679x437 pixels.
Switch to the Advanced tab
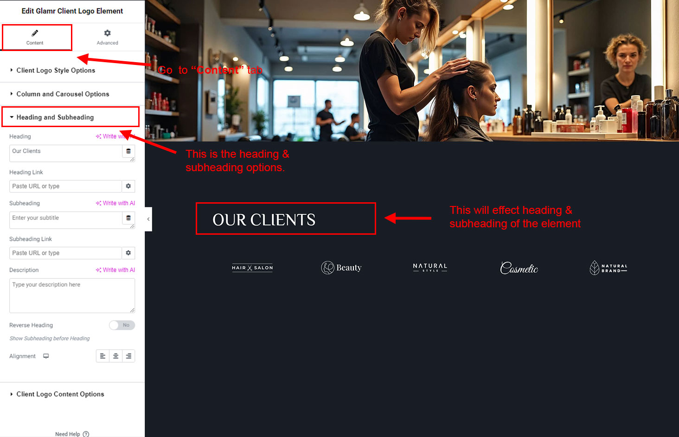(108, 37)
